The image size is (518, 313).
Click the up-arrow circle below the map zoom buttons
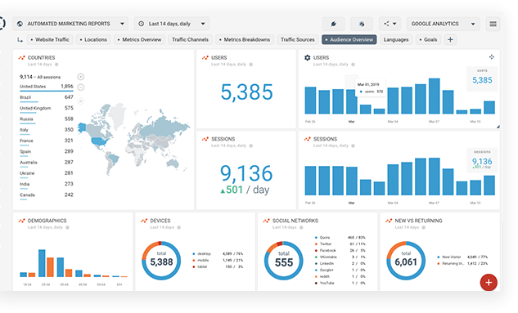[81, 101]
